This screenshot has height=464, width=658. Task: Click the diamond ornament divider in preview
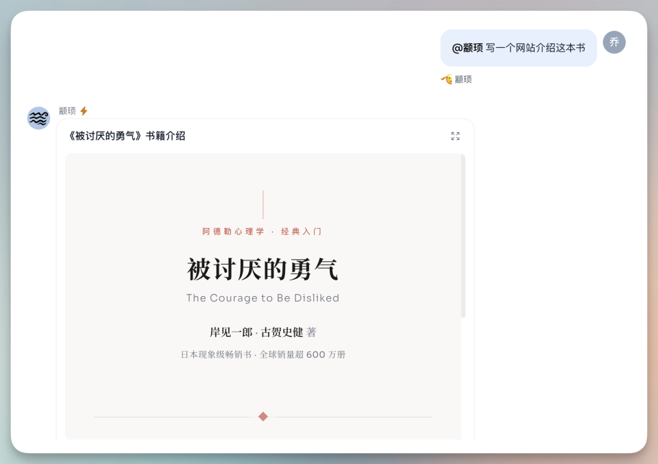[263, 415]
